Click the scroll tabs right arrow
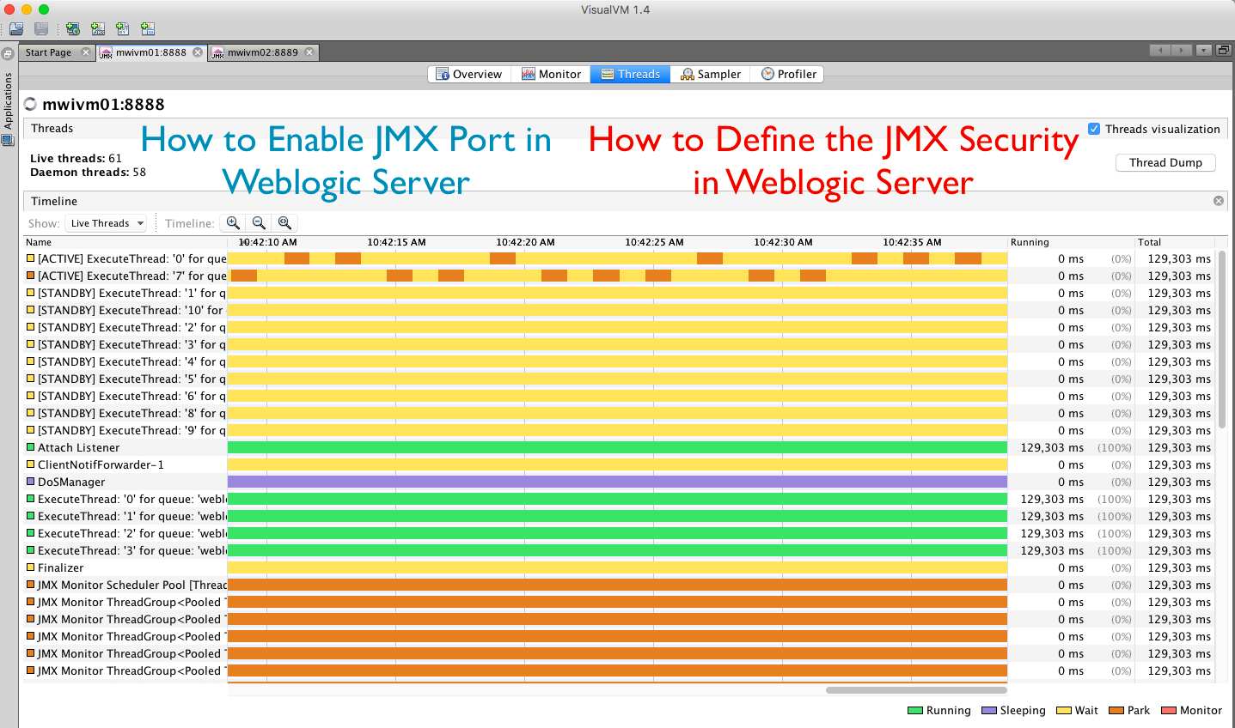The image size is (1235, 728). click(x=1182, y=51)
